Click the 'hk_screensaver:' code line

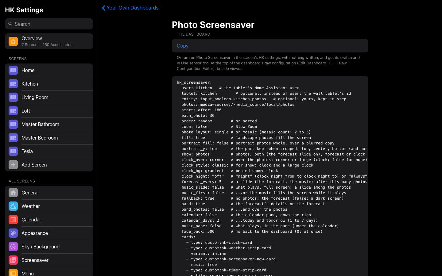(194, 82)
